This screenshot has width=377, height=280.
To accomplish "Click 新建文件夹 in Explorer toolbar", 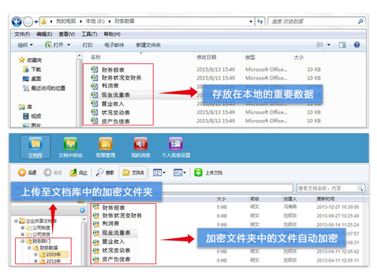I will point(148,45).
